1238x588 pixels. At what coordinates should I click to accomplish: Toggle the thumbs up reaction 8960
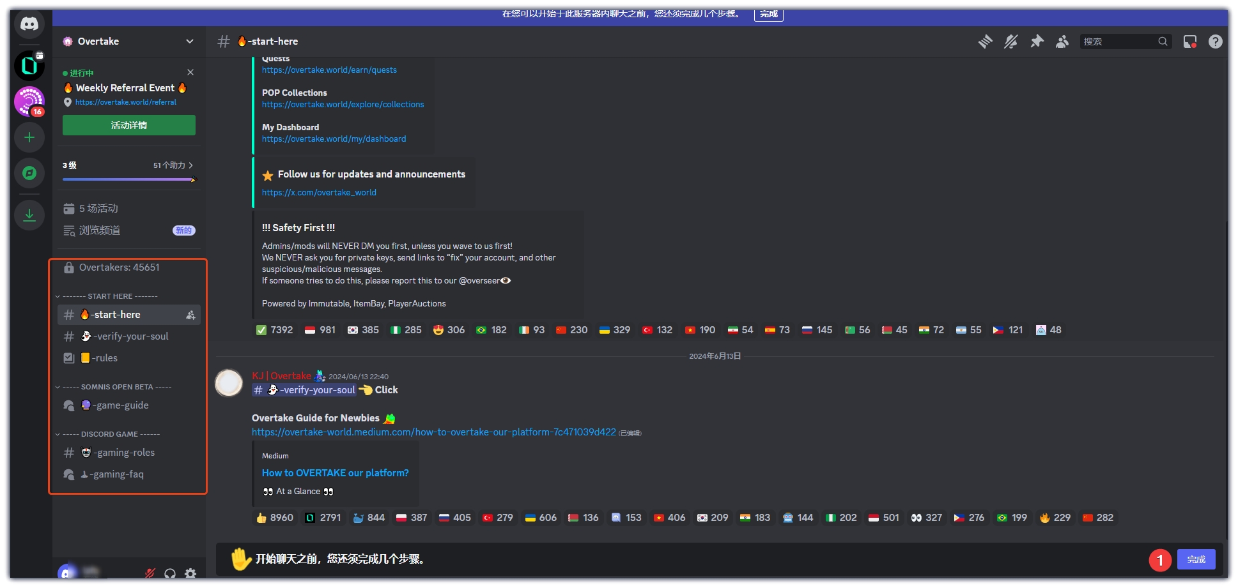click(274, 518)
